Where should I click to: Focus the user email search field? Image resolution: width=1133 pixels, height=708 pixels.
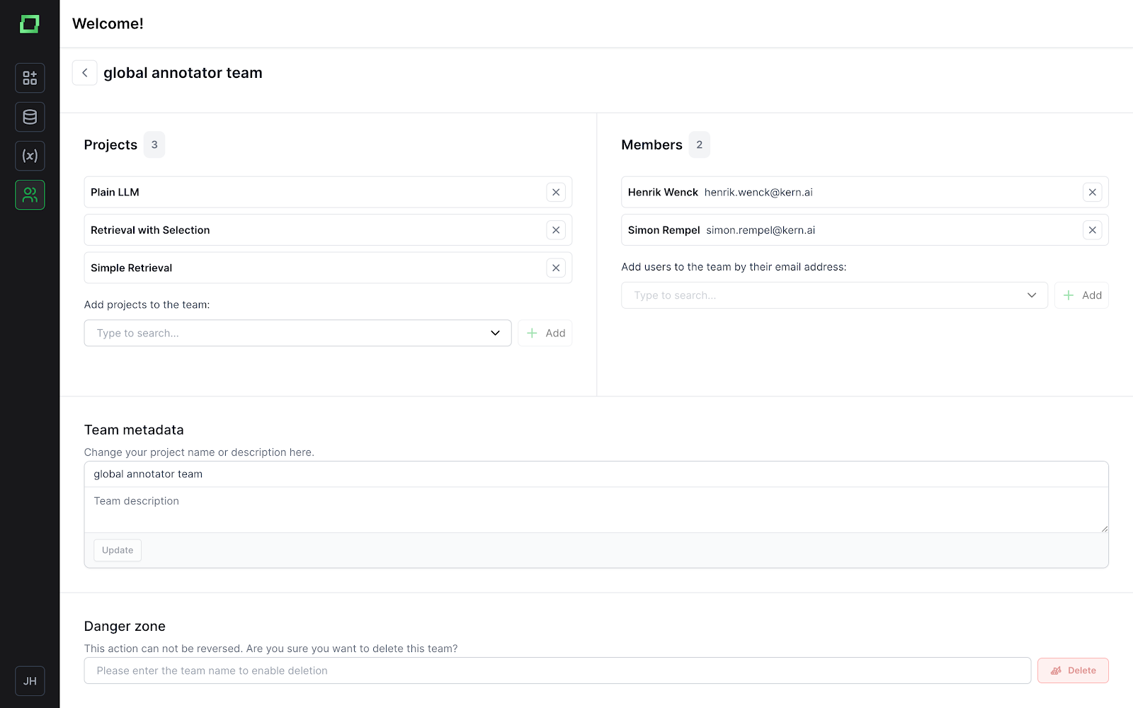(834, 295)
